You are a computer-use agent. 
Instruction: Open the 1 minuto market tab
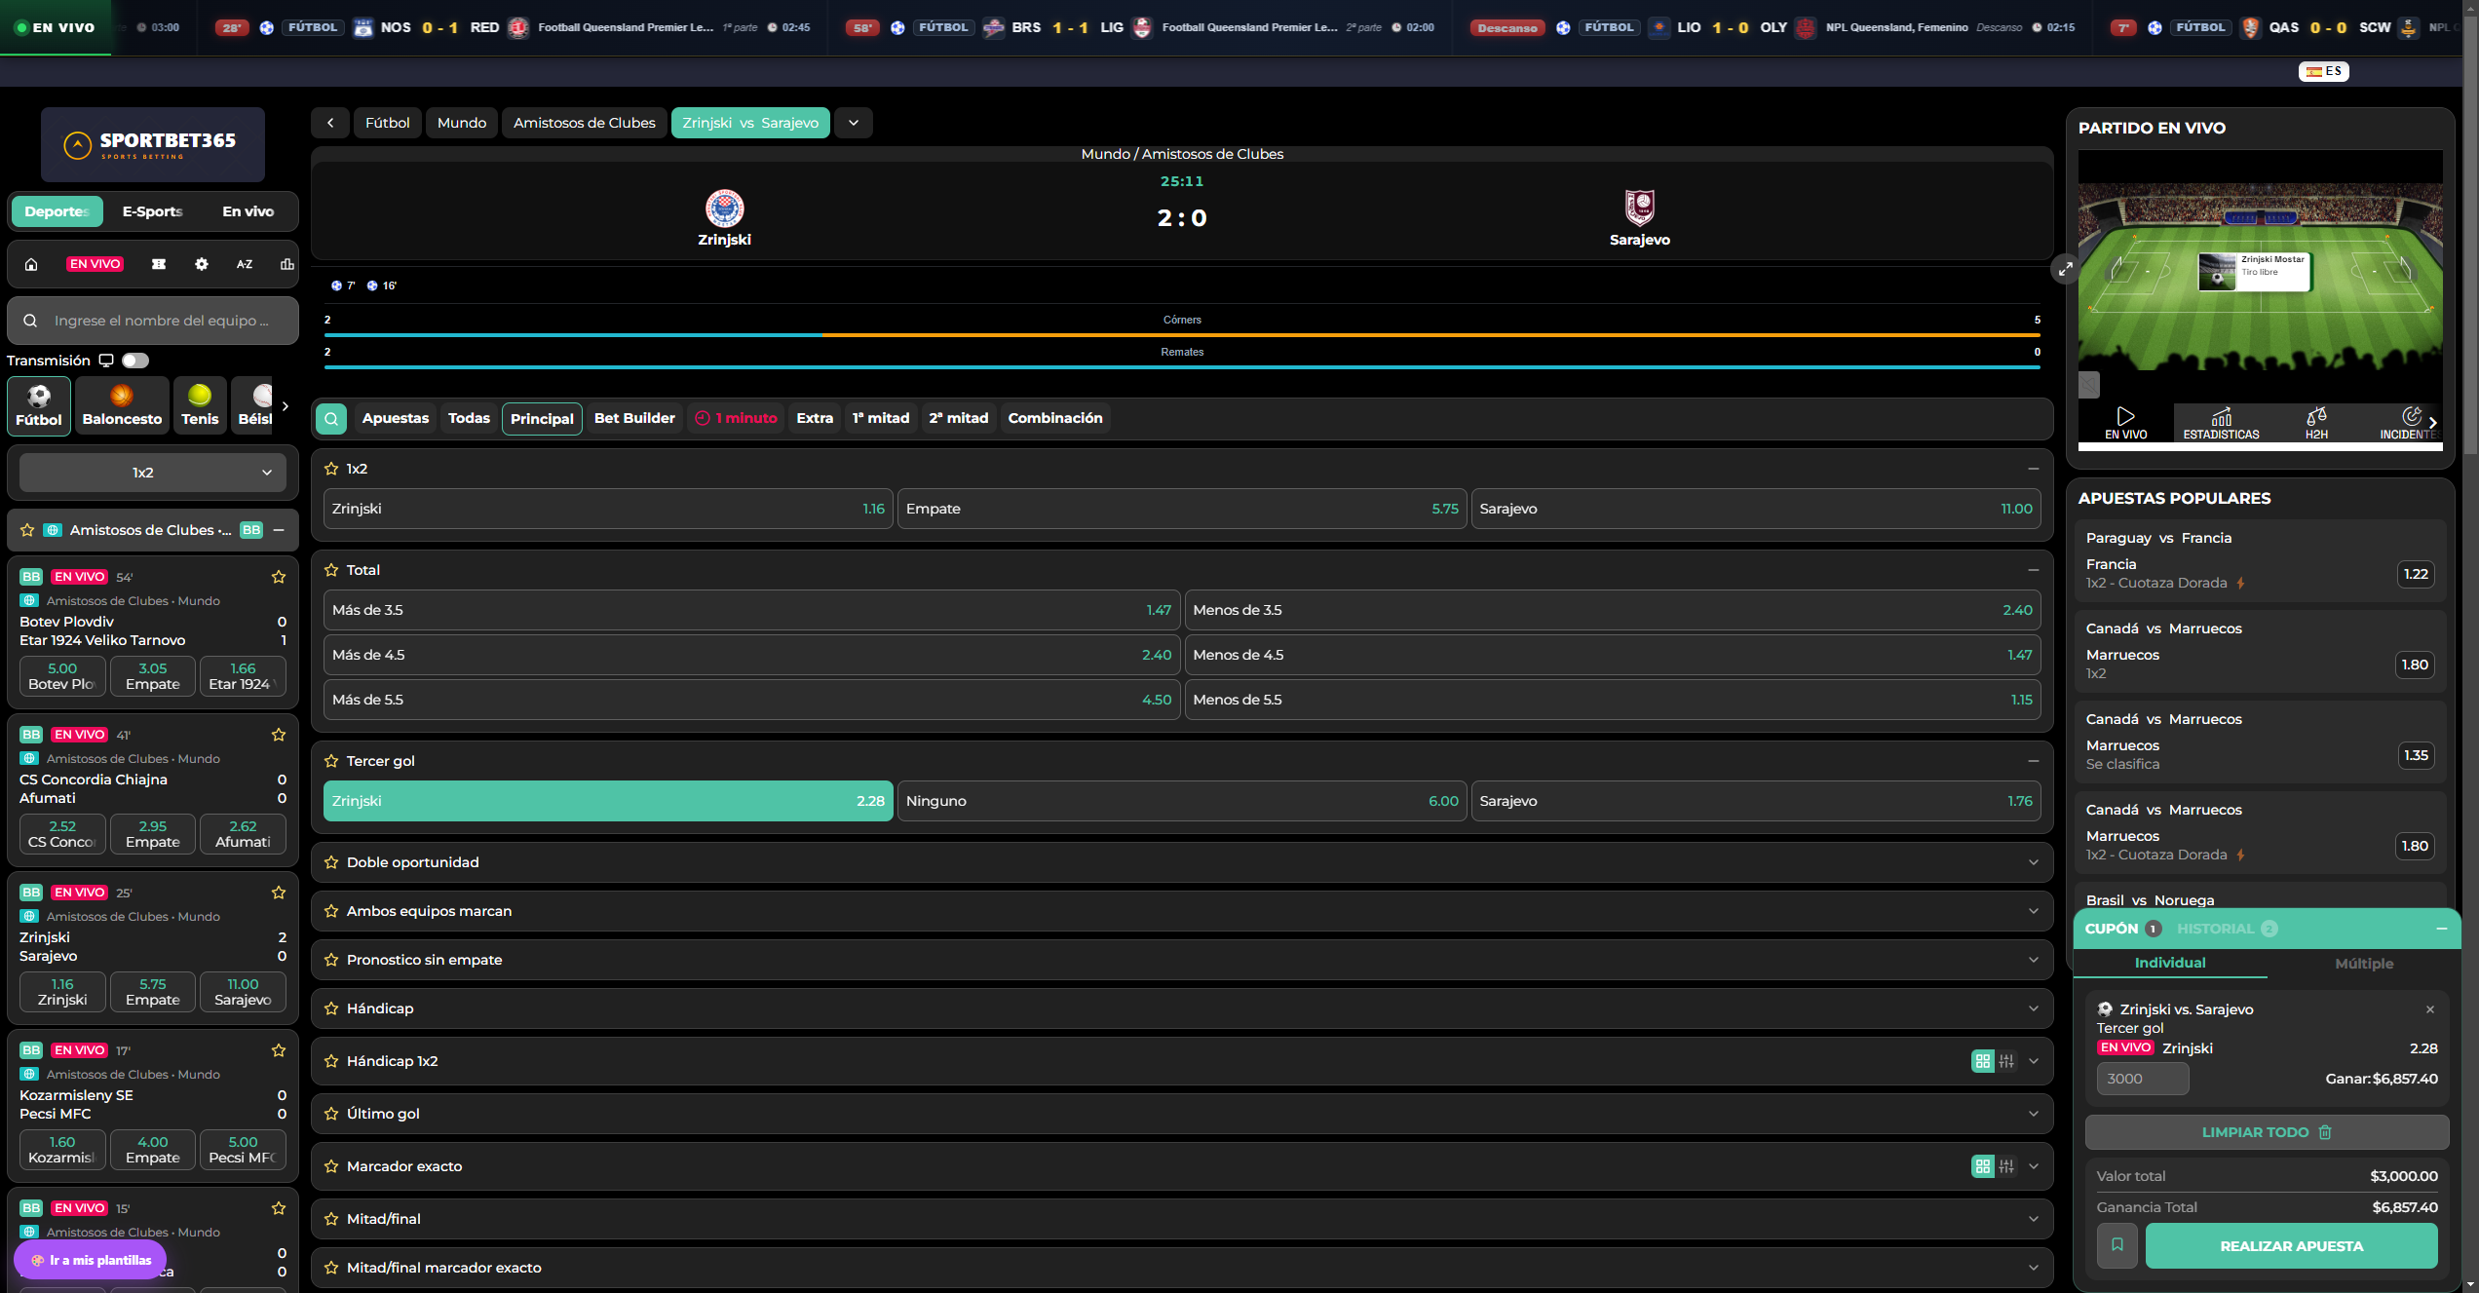736,419
